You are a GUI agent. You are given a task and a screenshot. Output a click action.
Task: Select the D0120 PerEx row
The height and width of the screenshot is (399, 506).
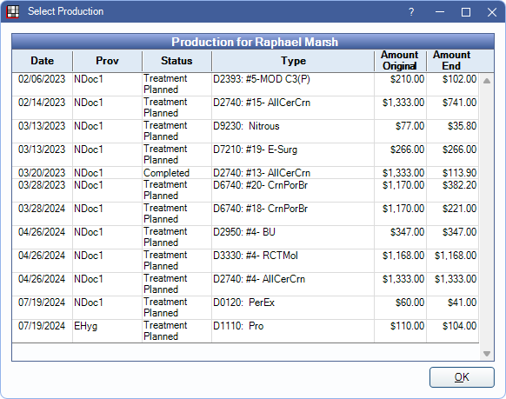click(245, 308)
